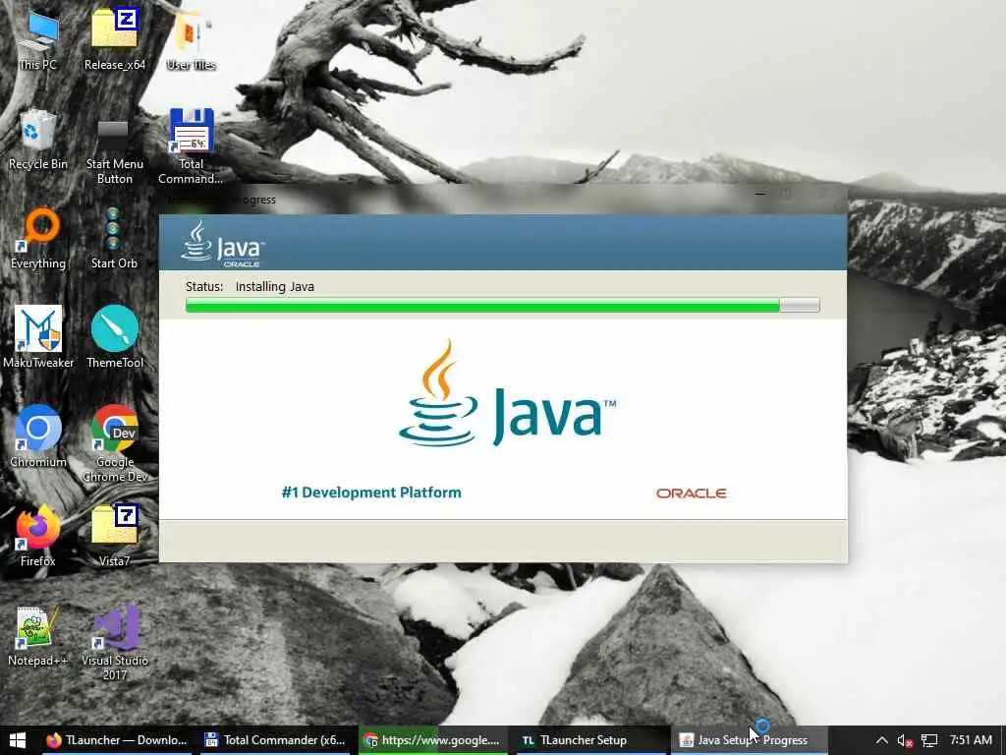Select the Start Orb desktop icon
The width and height of the screenshot is (1006, 755).
tap(114, 239)
